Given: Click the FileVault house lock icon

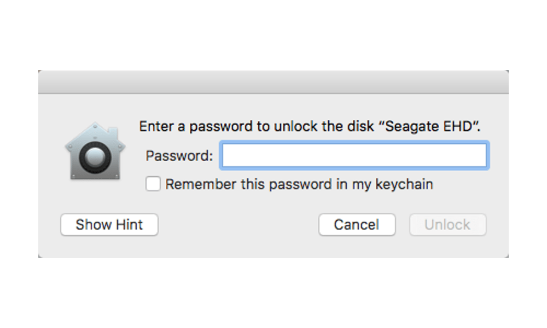Looking at the screenshot, I should [95, 151].
